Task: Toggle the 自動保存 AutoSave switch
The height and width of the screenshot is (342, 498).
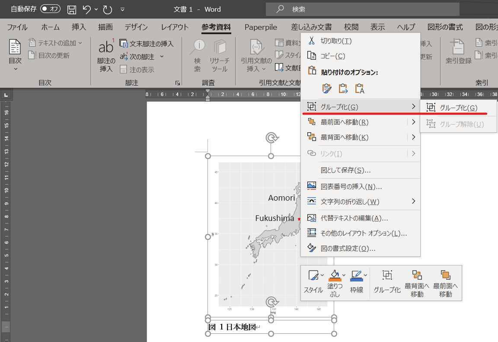Action: [x=50, y=9]
